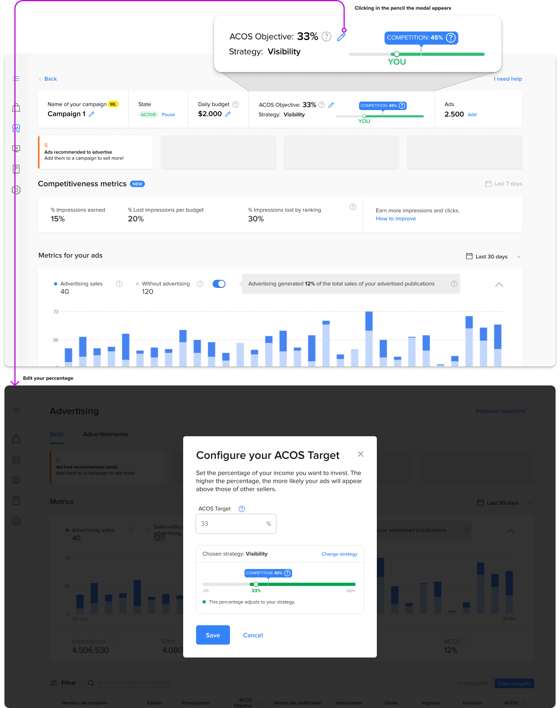Click shopping bag icon in top sidebar

(x=16, y=108)
